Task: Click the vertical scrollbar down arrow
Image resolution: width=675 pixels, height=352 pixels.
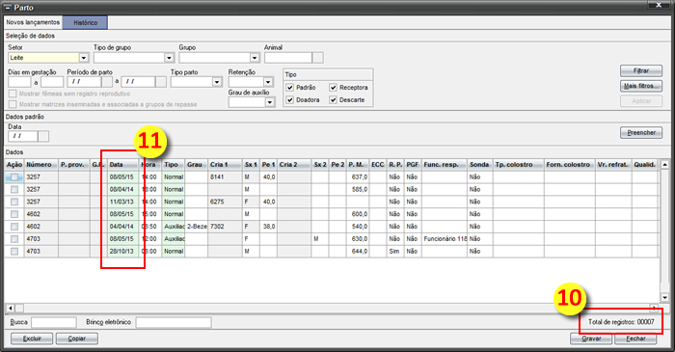Action: click(664, 297)
